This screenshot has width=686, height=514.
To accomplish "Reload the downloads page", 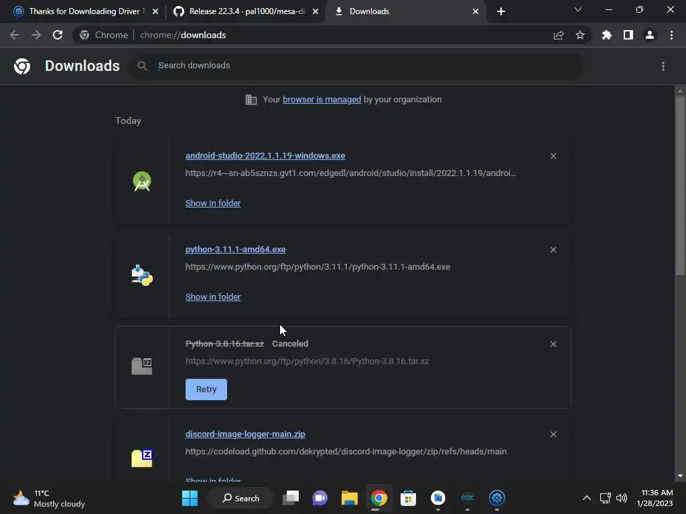I will [x=58, y=35].
